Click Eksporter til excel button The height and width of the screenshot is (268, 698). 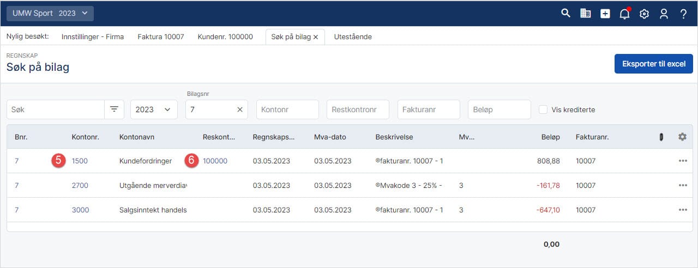pos(653,64)
